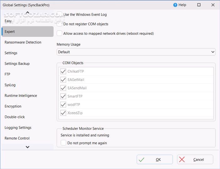Check Do not prompt me again
Viewport: 220px width, 169px height.
coord(63,143)
